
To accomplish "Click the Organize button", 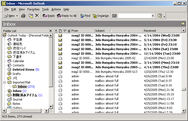I will (101, 16).
